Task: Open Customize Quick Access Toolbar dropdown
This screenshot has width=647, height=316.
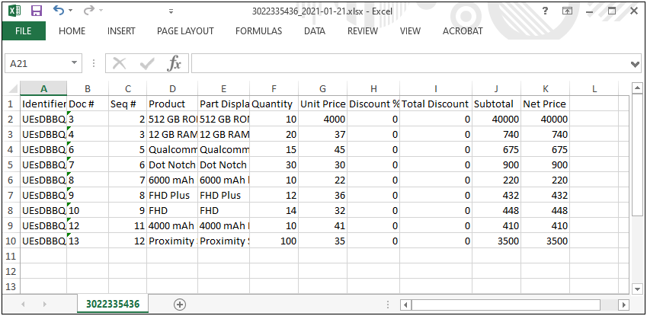Action: pyautogui.click(x=171, y=11)
